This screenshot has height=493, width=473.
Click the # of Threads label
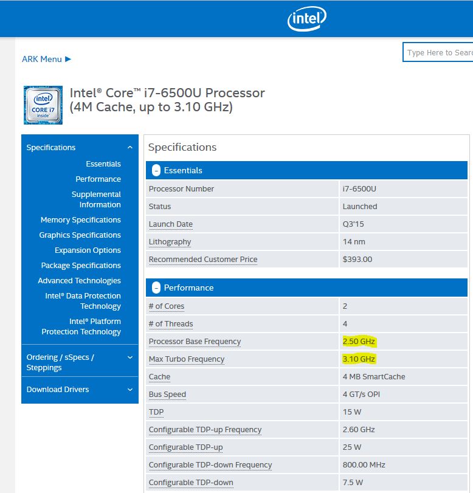pos(171,324)
